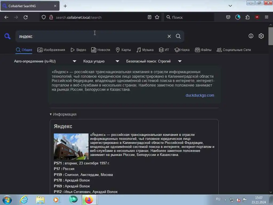Toggle reader view icon in address bar
This screenshot has width=273, height=205.
pyautogui.click(x=149, y=17)
